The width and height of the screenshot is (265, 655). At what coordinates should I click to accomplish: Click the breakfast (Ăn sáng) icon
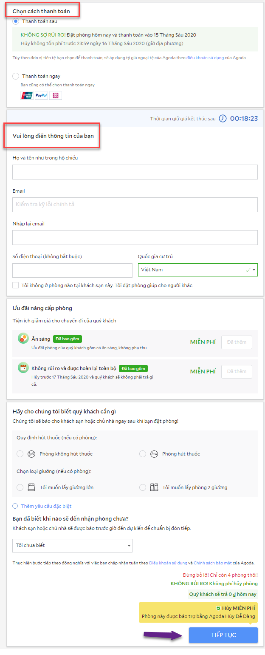(23, 339)
